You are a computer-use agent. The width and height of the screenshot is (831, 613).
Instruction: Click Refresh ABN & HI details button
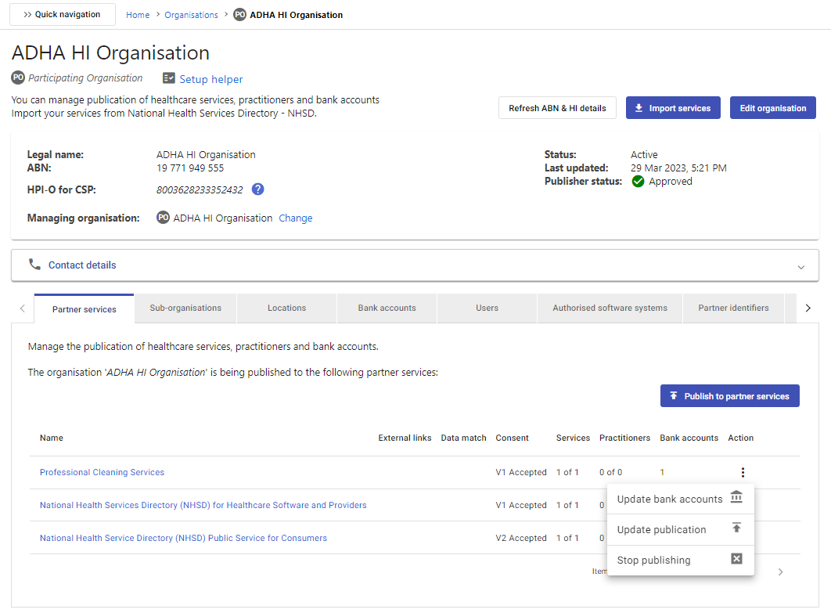(557, 107)
